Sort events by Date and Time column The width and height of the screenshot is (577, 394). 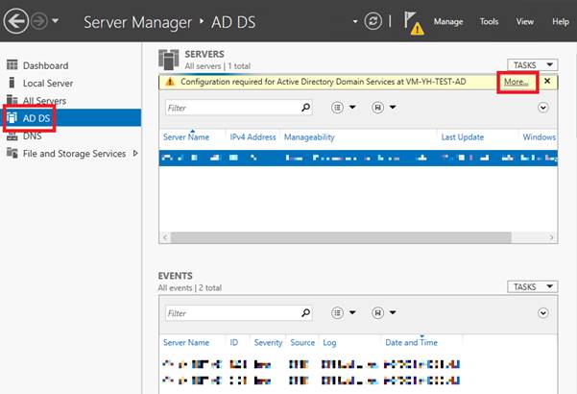(412, 342)
